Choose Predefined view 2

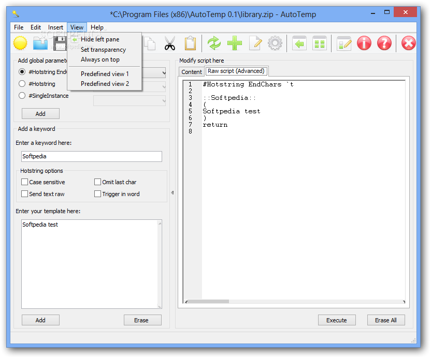pyautogui.click(x=105, y=84)
